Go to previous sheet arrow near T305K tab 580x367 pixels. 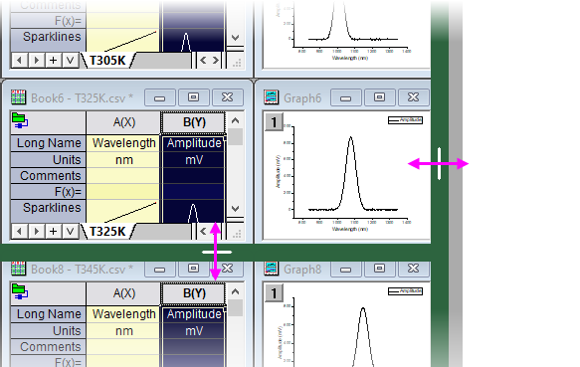(x=20, y=61)
